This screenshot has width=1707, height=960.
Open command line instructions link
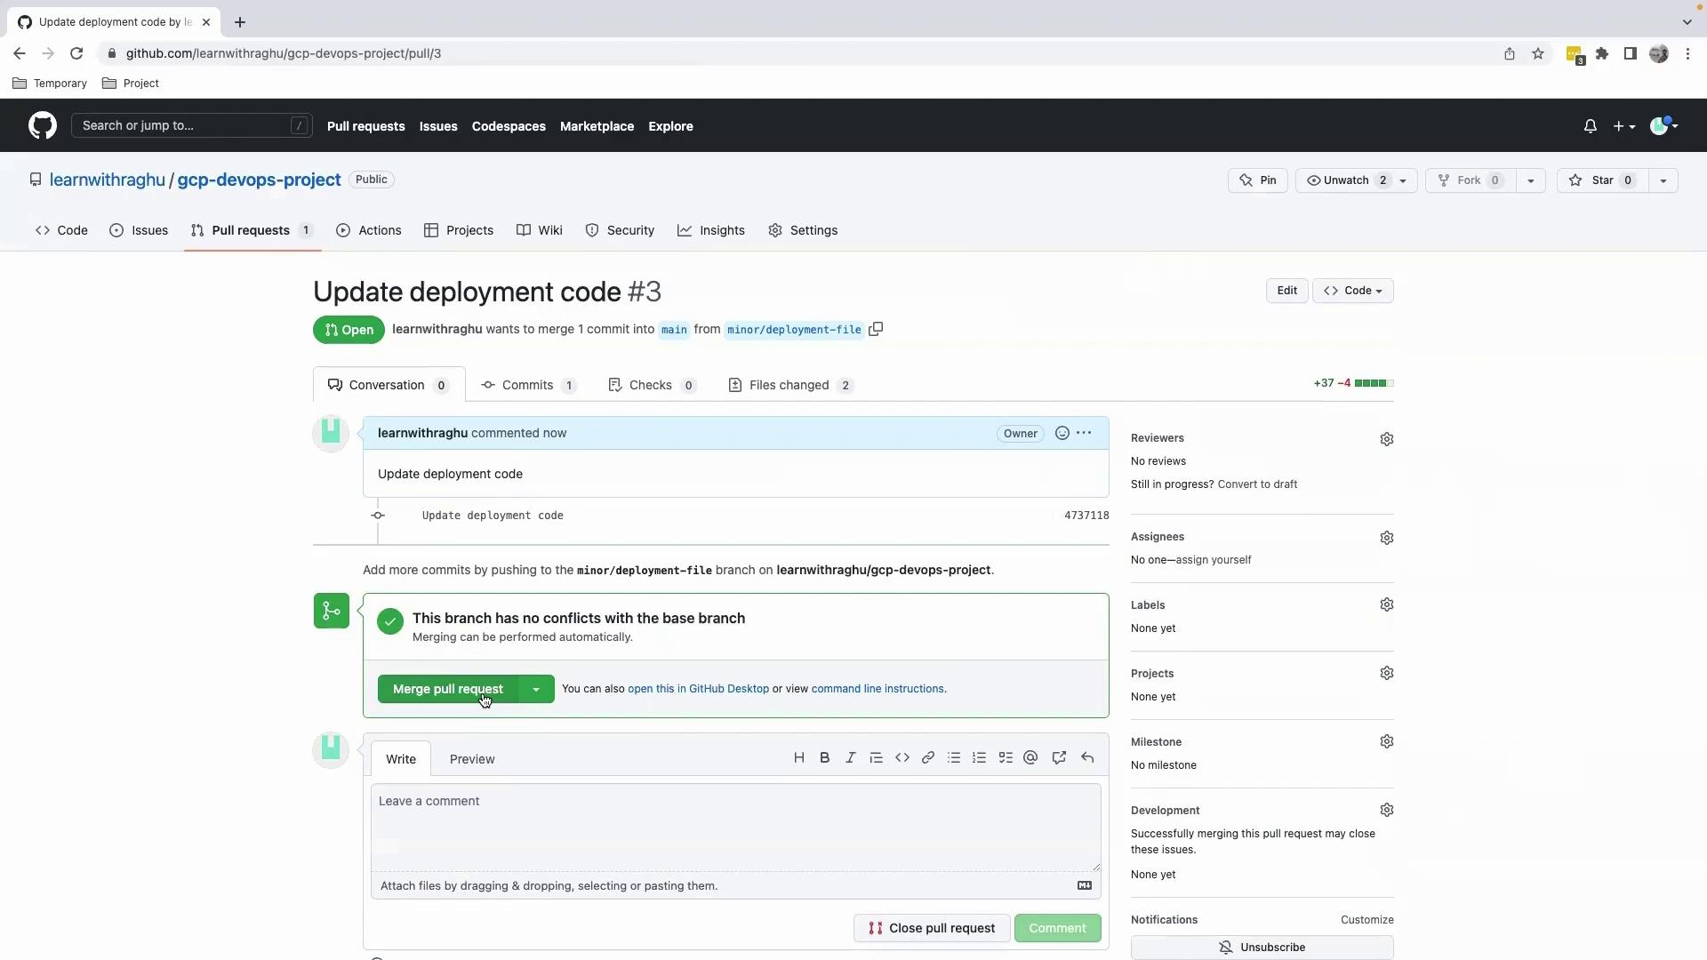tap(877, 689)
